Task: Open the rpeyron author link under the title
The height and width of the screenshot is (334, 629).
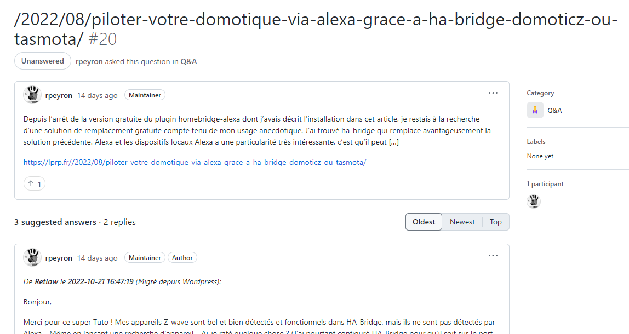Action: (89, 61)
